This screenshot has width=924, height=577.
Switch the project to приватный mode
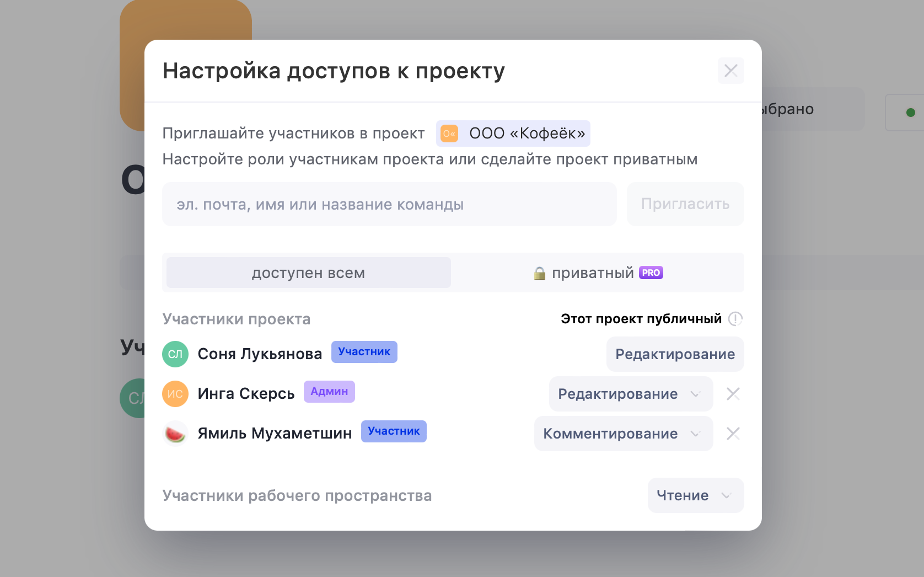click(592, 272)
